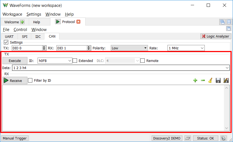
Task: Undock the Protocol window using its icon
Action: (x=229, y=29)
